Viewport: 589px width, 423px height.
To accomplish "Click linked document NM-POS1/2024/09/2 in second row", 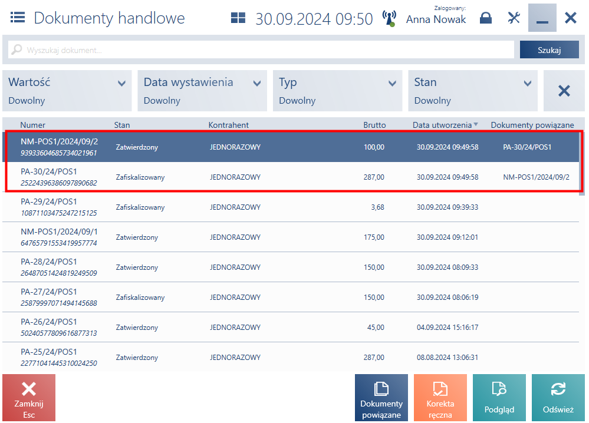I will pos(536,177).
